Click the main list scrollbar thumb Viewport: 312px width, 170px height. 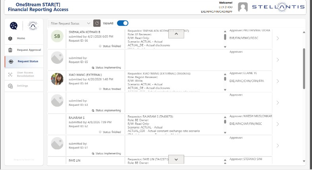[x=304, y=69]
